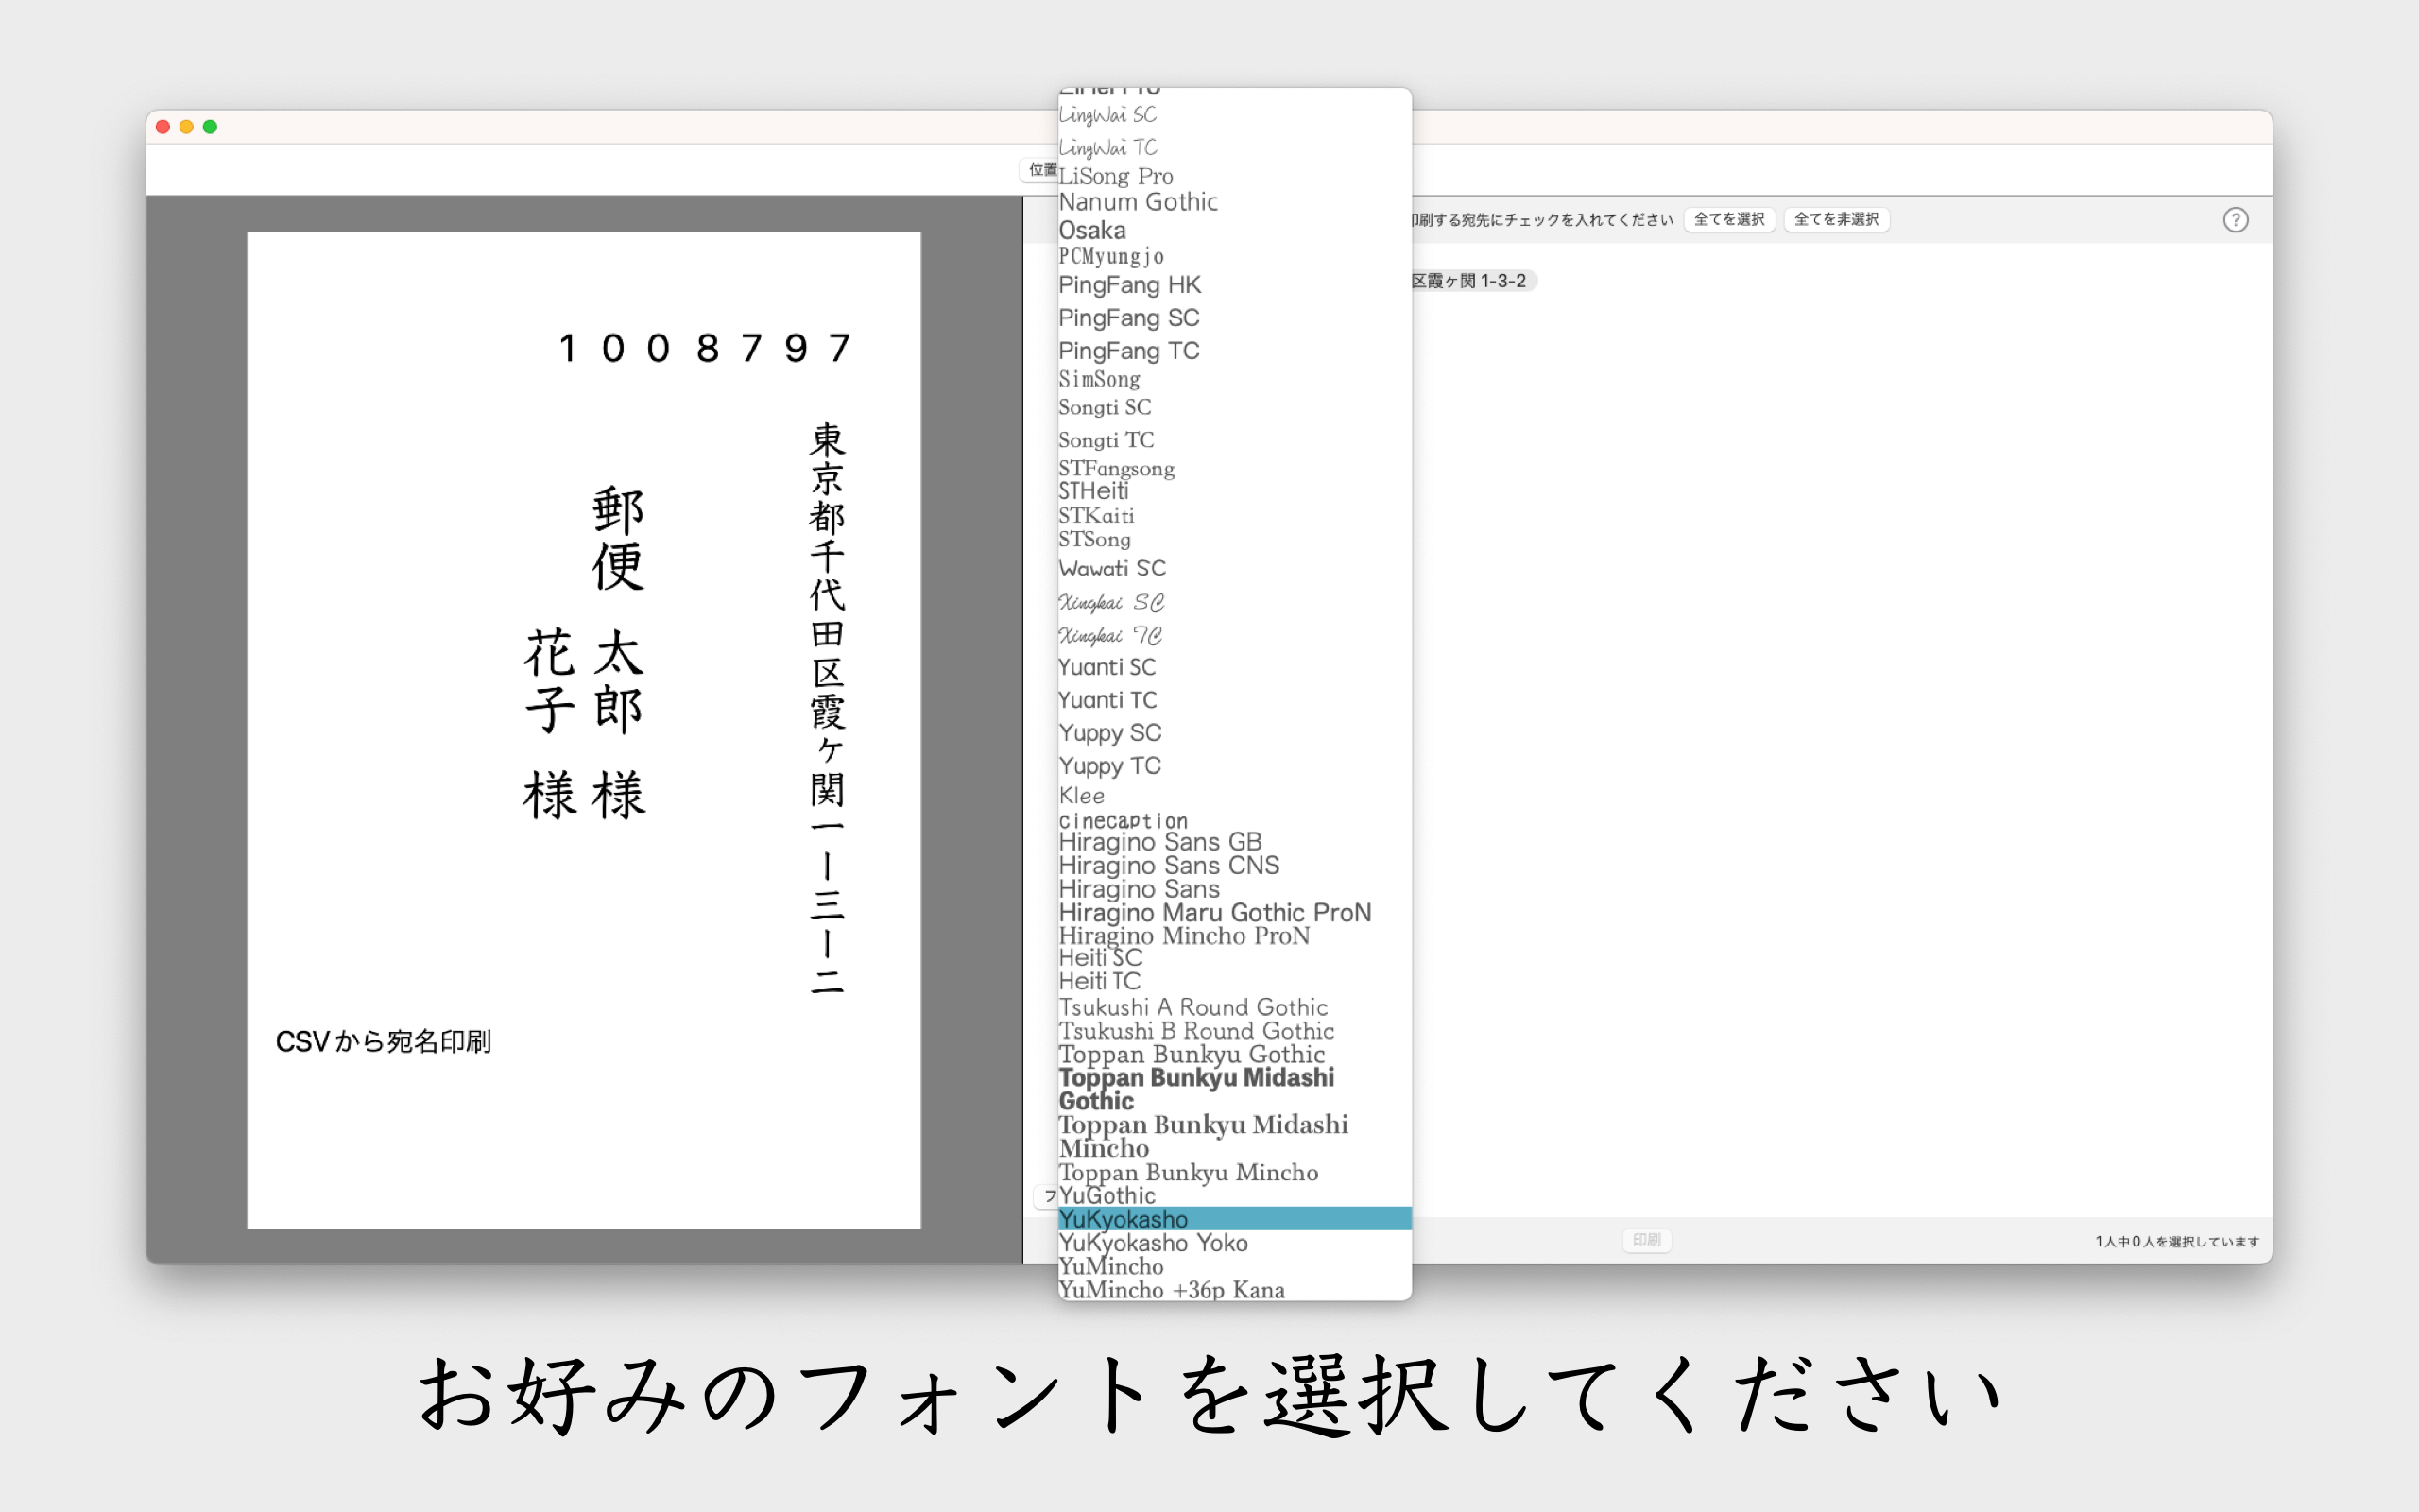Open the help question mark icon
This screenshot has height=1512, width=2419.
(2235, 220)
